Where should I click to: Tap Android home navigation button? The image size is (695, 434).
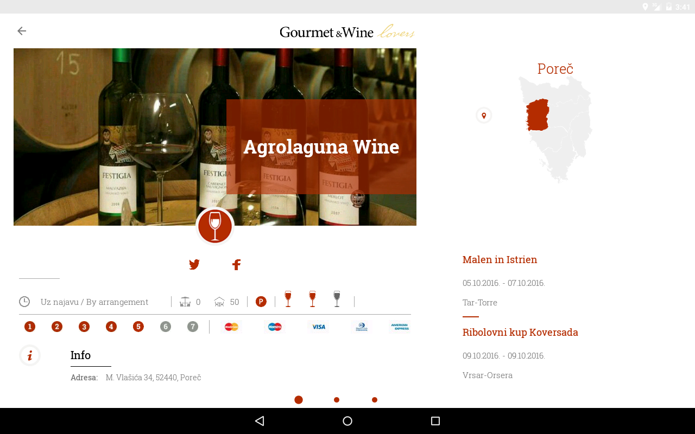point(347,421)
